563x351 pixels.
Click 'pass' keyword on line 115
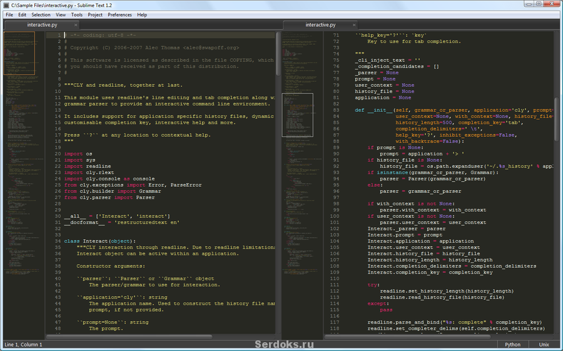pos(386,310)
